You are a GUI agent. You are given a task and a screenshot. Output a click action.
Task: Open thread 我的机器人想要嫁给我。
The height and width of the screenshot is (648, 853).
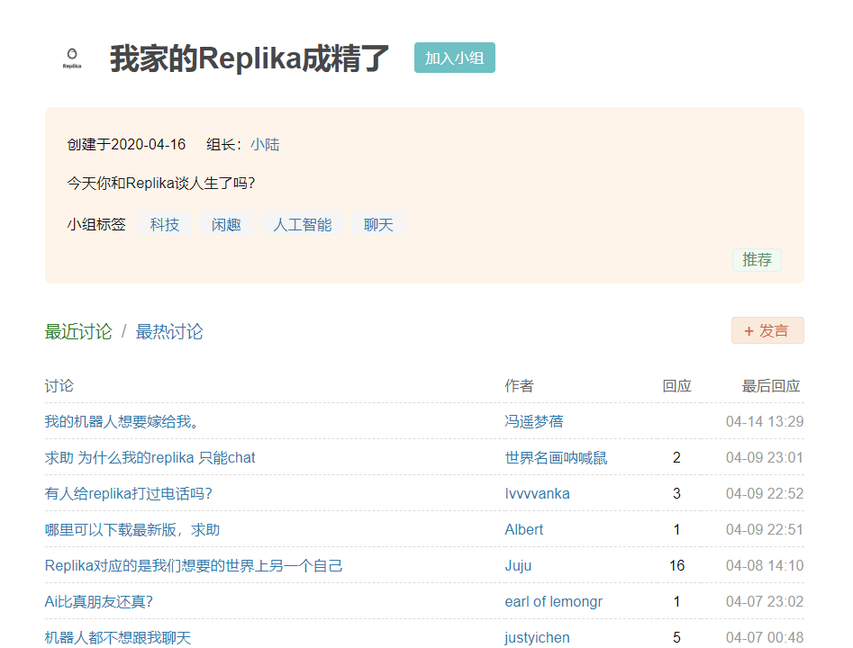click(x=124, y=421)
